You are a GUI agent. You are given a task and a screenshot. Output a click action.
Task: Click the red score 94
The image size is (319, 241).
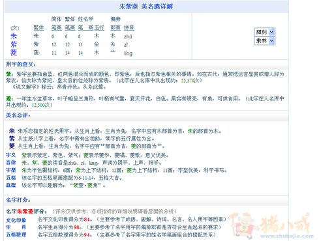coord(87,234)
